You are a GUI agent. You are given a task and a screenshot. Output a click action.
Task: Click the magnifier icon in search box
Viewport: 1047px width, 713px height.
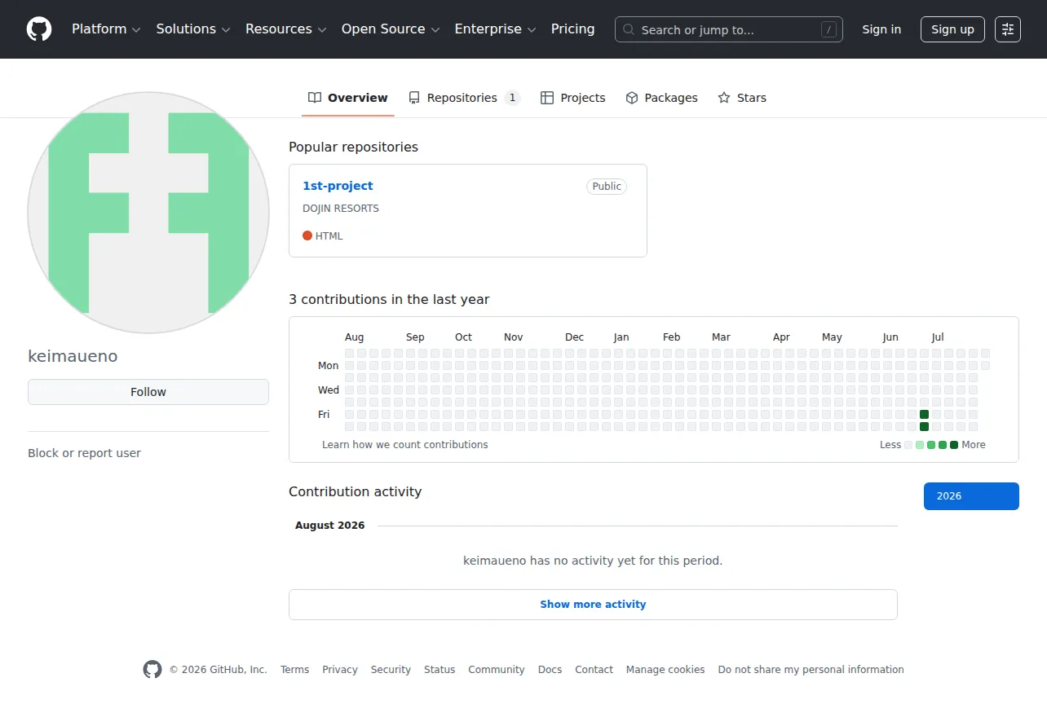pyautogui.click(x=629, y=29)
